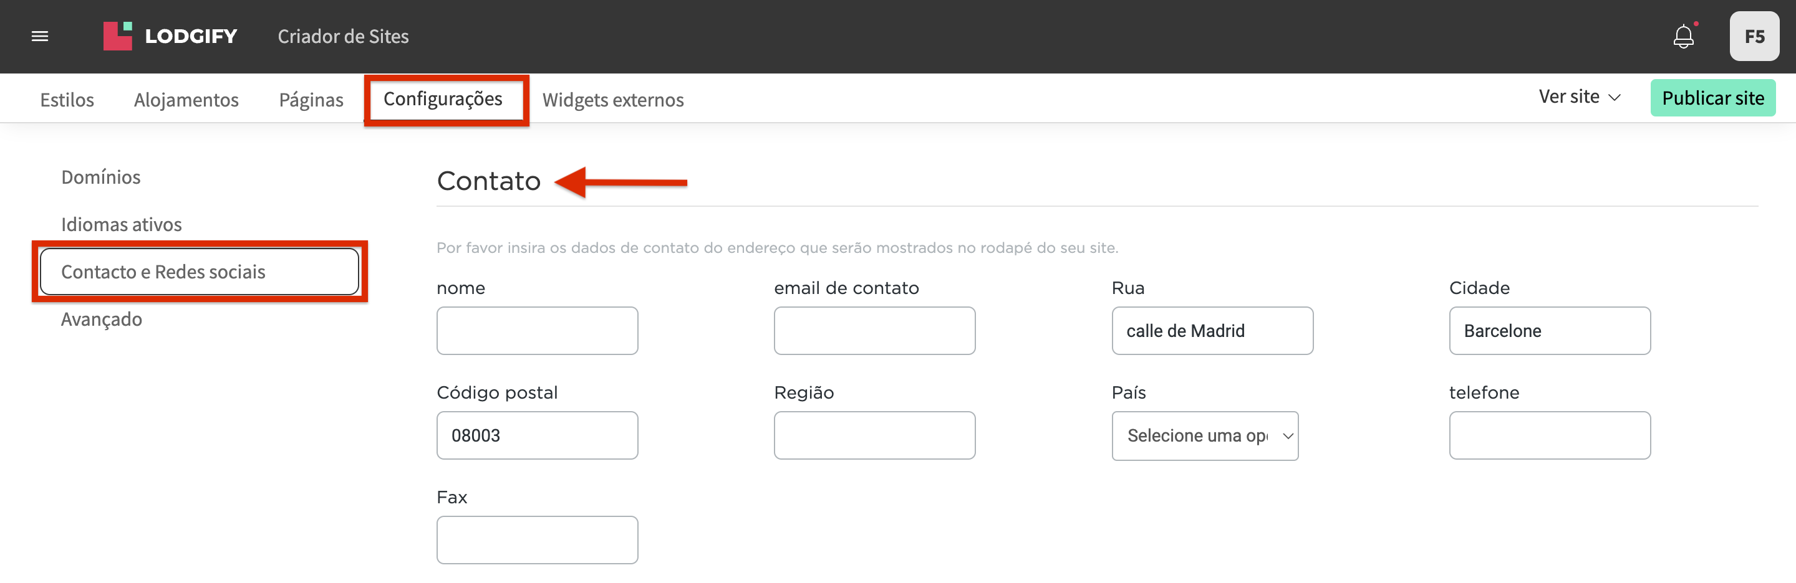Image resolution: width=1796 pixels, height=583 pixels.
Task: Open the Páginas tab
Action: [x=311, y=100]
